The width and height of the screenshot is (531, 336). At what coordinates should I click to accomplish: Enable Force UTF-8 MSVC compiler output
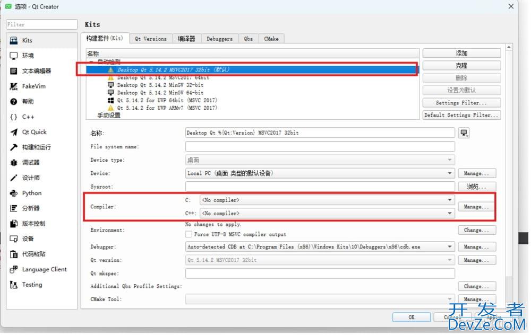point(189,235)
